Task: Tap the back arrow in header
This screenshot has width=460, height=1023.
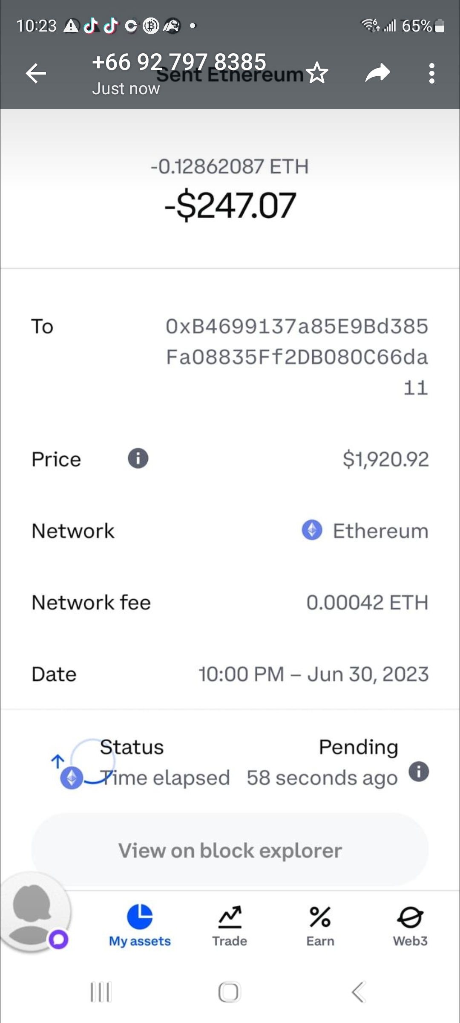Action: tap(36, 73)
